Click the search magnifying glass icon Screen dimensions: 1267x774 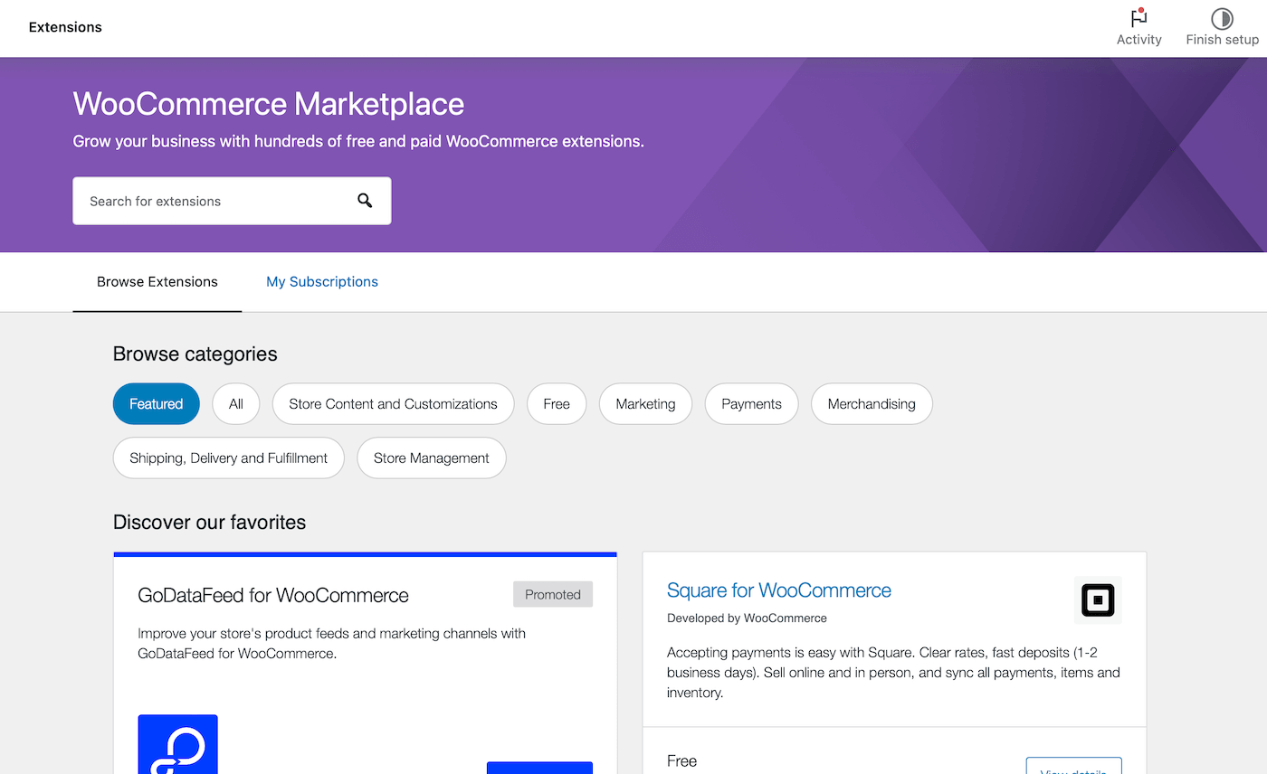click(365, 200)
